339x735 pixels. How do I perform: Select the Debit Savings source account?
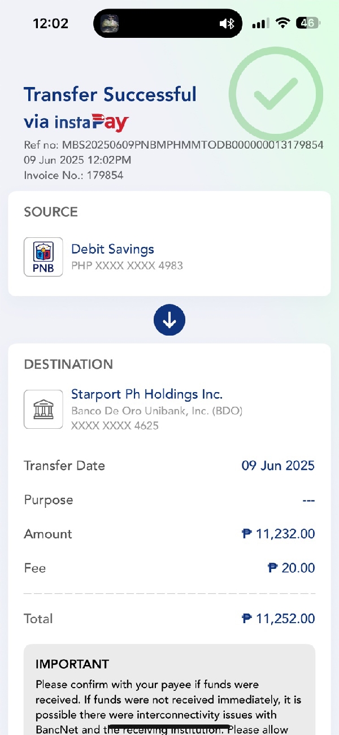tap(112, 249)
